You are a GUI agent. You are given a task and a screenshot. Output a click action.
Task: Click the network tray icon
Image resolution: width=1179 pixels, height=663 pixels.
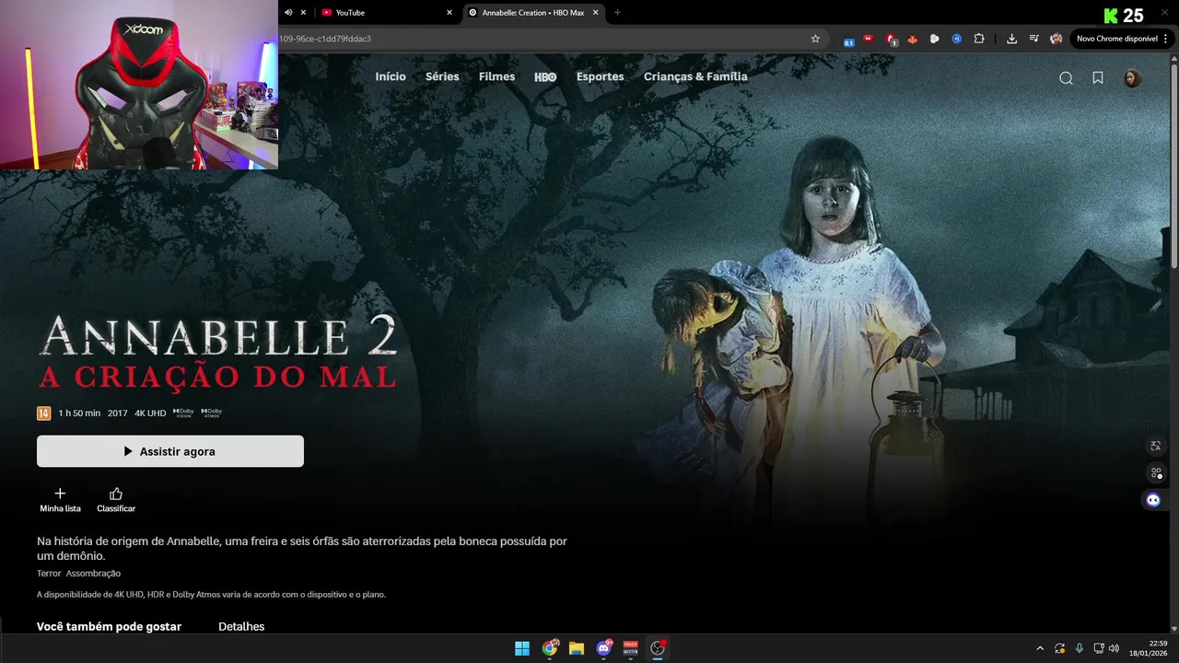click(x=1099, y=648)
